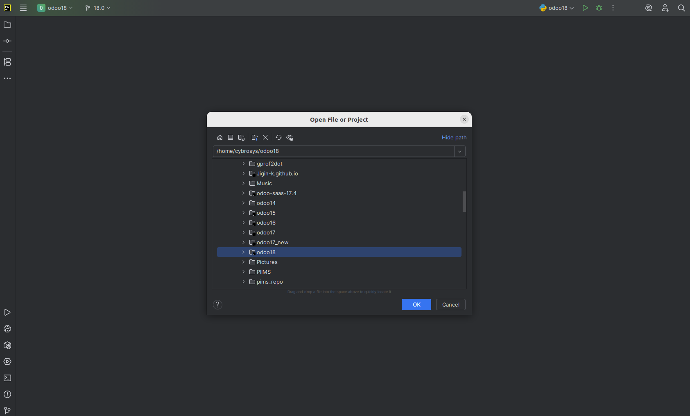Expand the odoo-saas-17.4 folder
The height and width of the screenshot is (416, 690).
[x=244, y=193]
